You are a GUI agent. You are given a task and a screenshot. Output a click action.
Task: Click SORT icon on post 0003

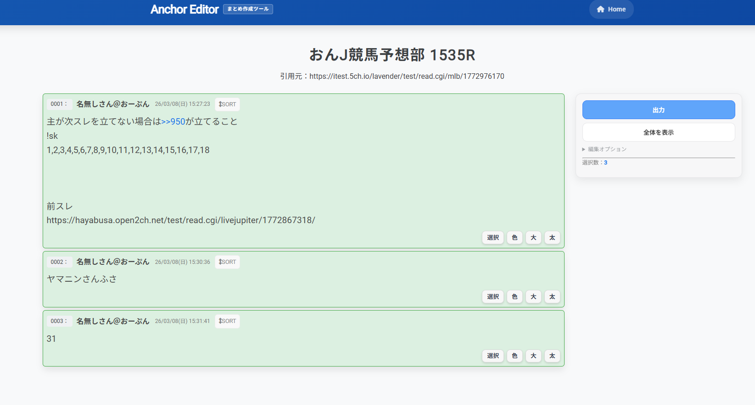coord(227,321)
